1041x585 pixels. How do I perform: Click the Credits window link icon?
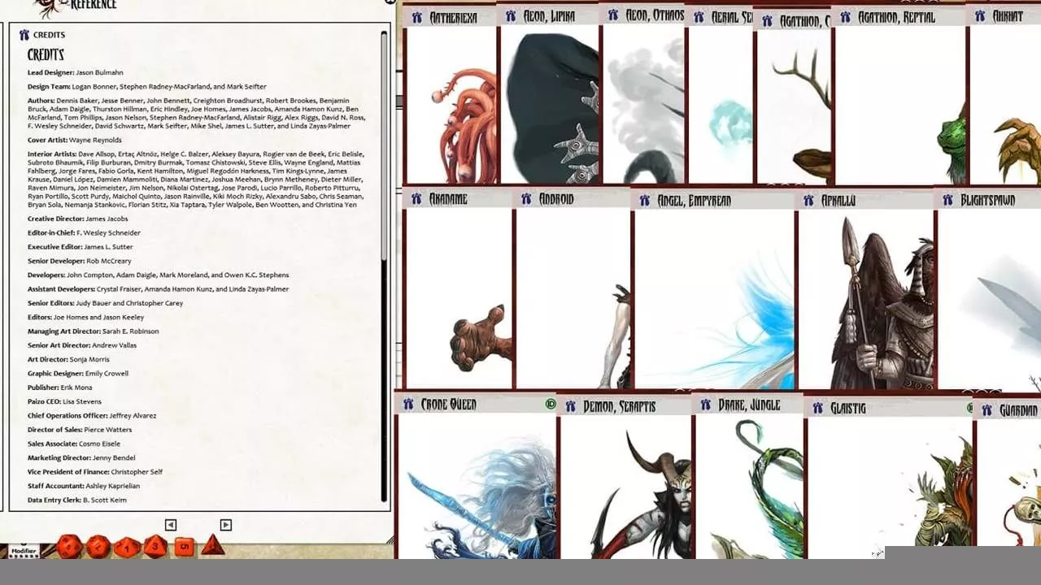(x=24, y=35)
